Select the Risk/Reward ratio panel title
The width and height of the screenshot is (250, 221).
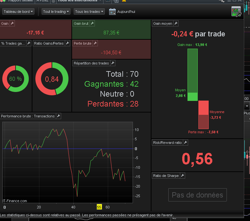pos(167,143)
